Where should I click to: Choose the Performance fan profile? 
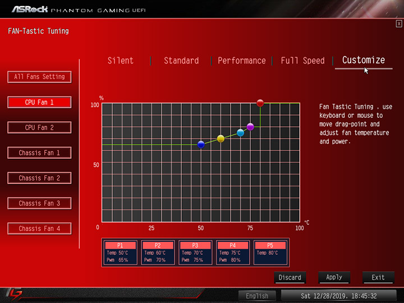click(242, 61)
